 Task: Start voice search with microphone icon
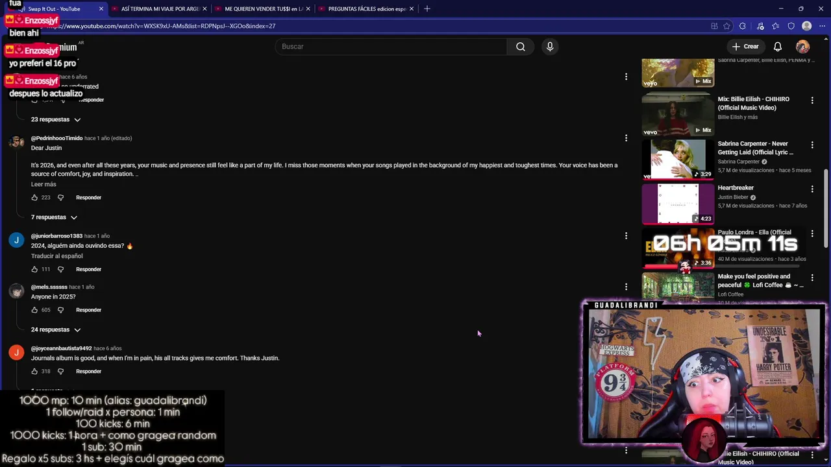[x=550, y=47]
